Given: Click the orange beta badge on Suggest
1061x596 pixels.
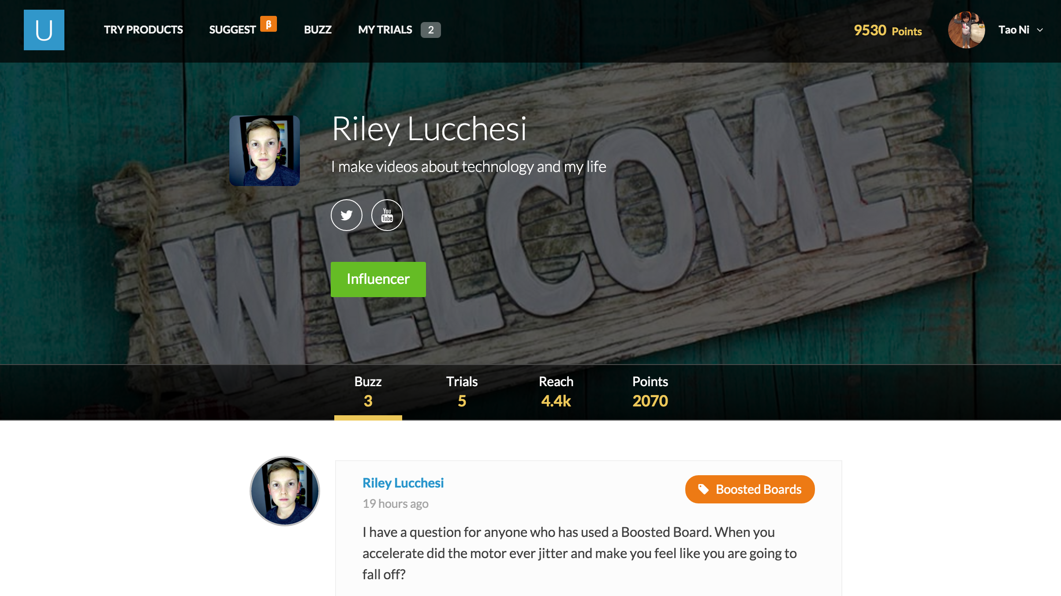Looking at the screenshot, I should click(269, 24).
